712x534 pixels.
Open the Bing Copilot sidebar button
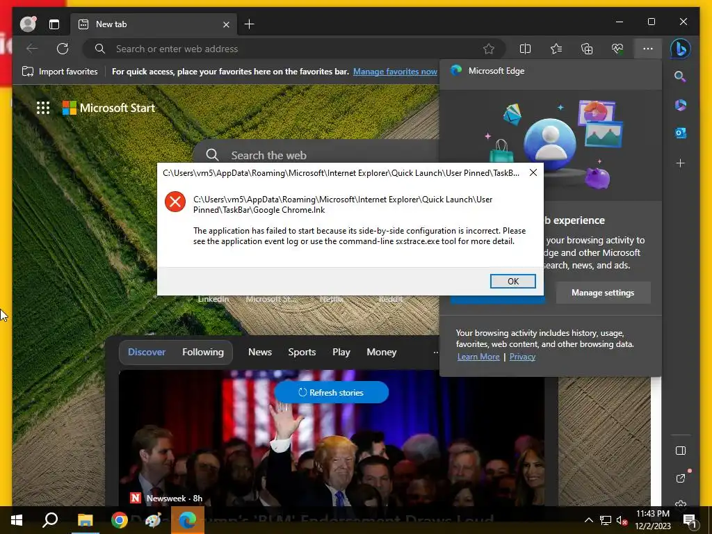point(680,49)
